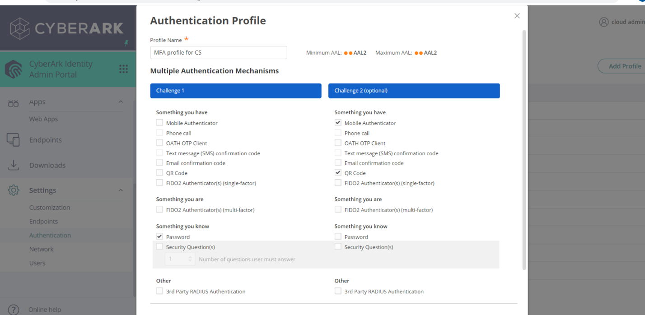Screen dimensions: 645x315
Task: Check Password under Challenge 2
Action: pyautogui.click(x=338, y=236)
